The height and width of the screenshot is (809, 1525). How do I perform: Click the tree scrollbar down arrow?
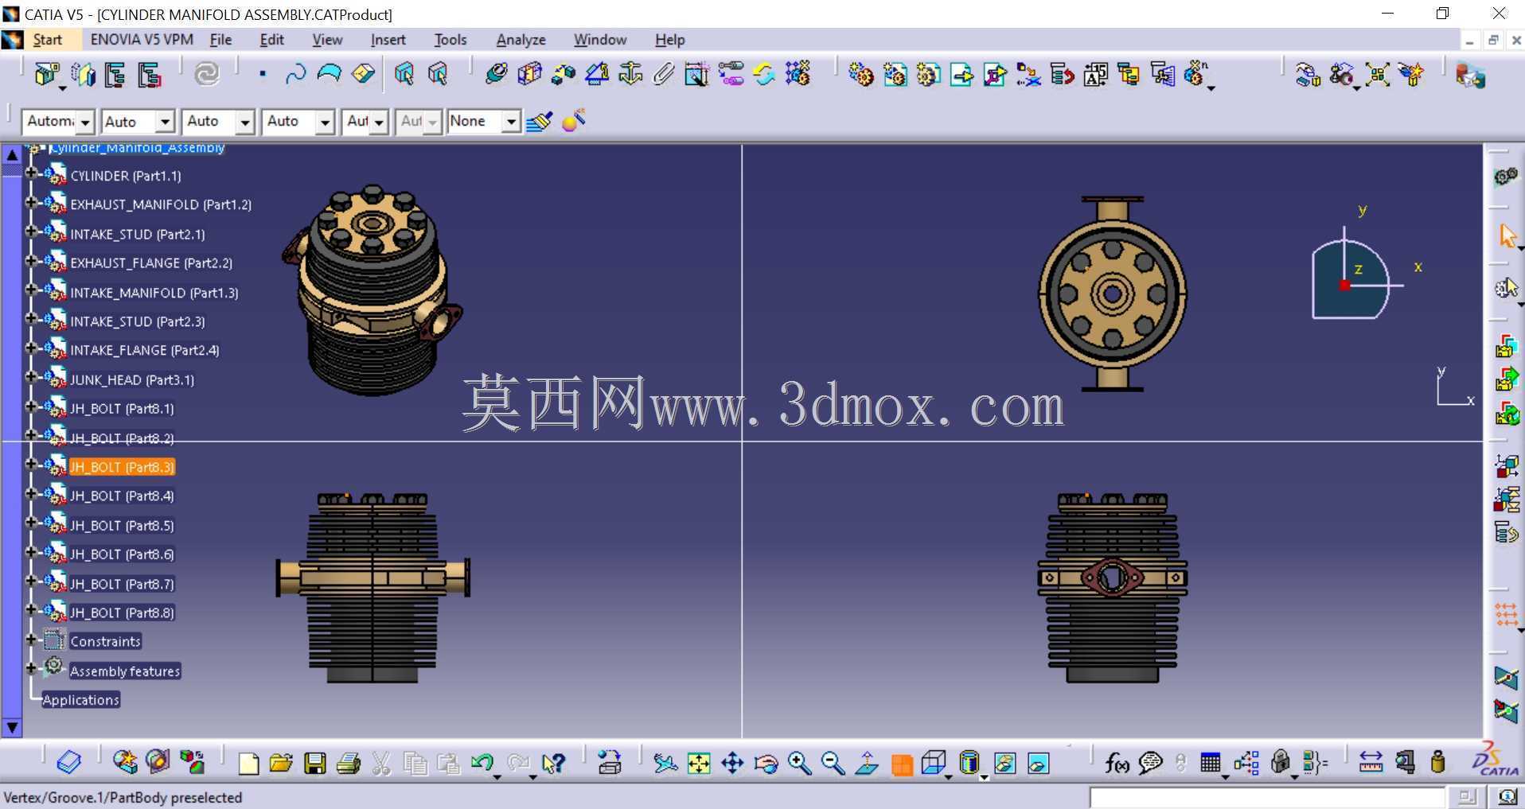[12, 727]
